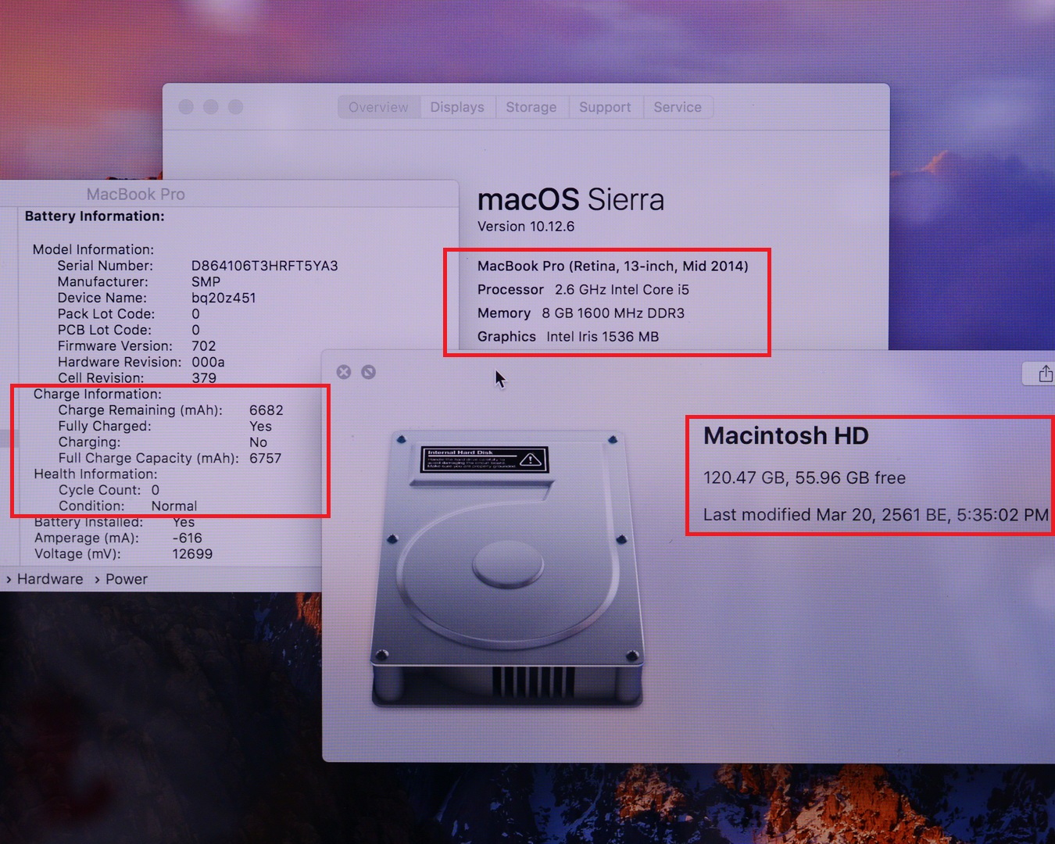Click Voltage value 12699
The image size is (1055, 844).
coord(192,554)
